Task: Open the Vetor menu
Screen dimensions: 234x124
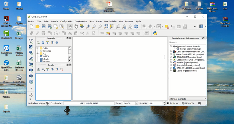Action: [92, 21]
